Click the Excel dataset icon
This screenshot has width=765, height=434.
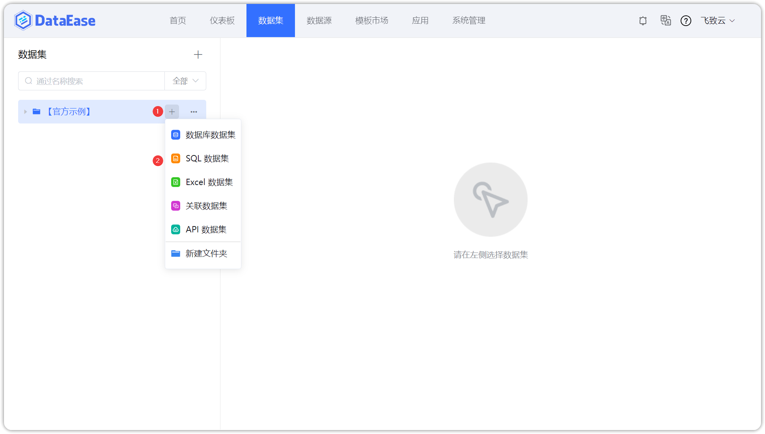point(175,182)
